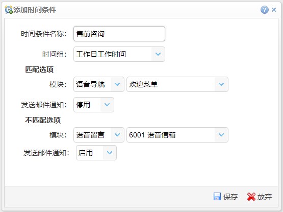283x212 pixels.
Task: Click the 时间条件名称 label
Action: [44, 34]
